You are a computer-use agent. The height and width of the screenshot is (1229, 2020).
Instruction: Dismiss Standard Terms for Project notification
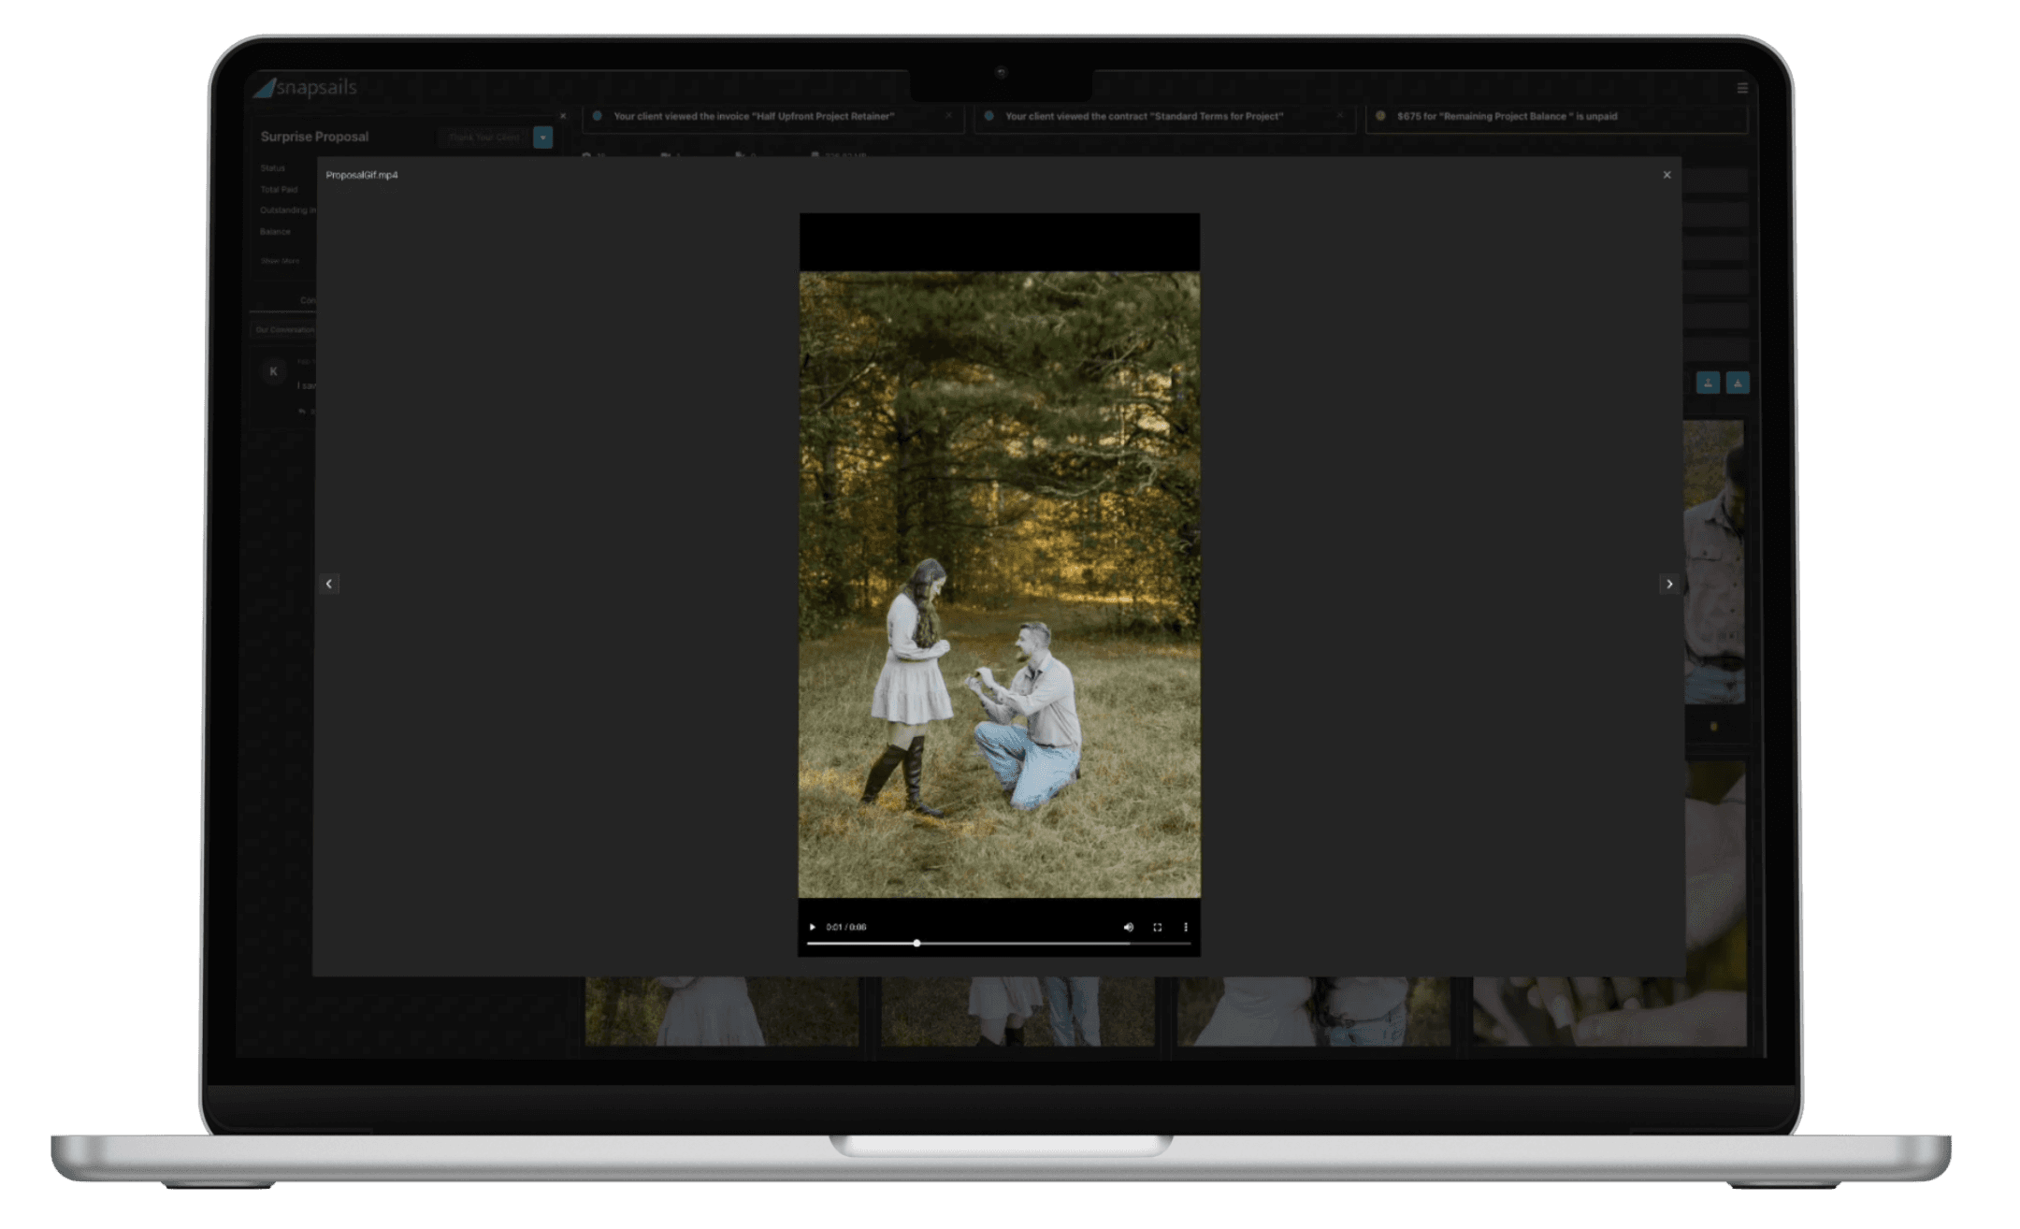(1340, 116)
